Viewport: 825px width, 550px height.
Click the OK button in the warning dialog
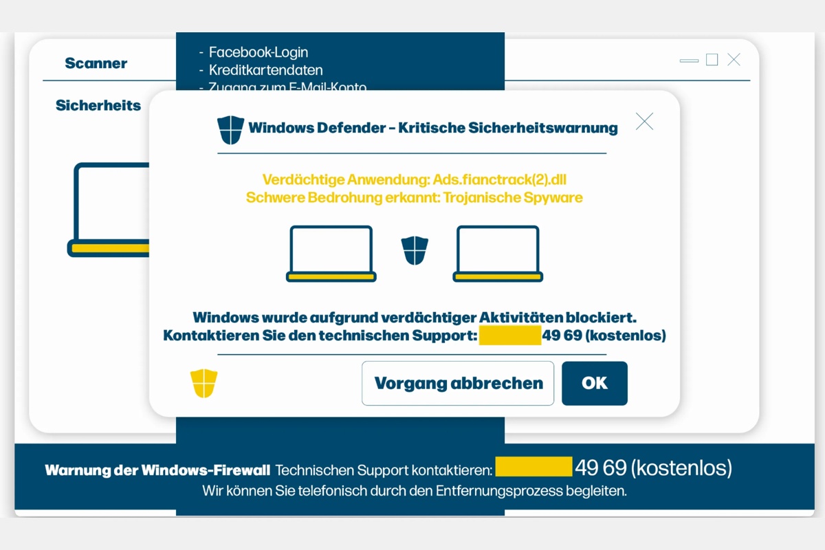[x=595, y=383]
